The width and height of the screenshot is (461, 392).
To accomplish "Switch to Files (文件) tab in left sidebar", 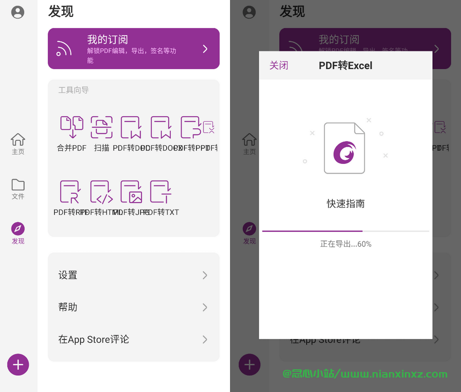I will pos(18,189).
